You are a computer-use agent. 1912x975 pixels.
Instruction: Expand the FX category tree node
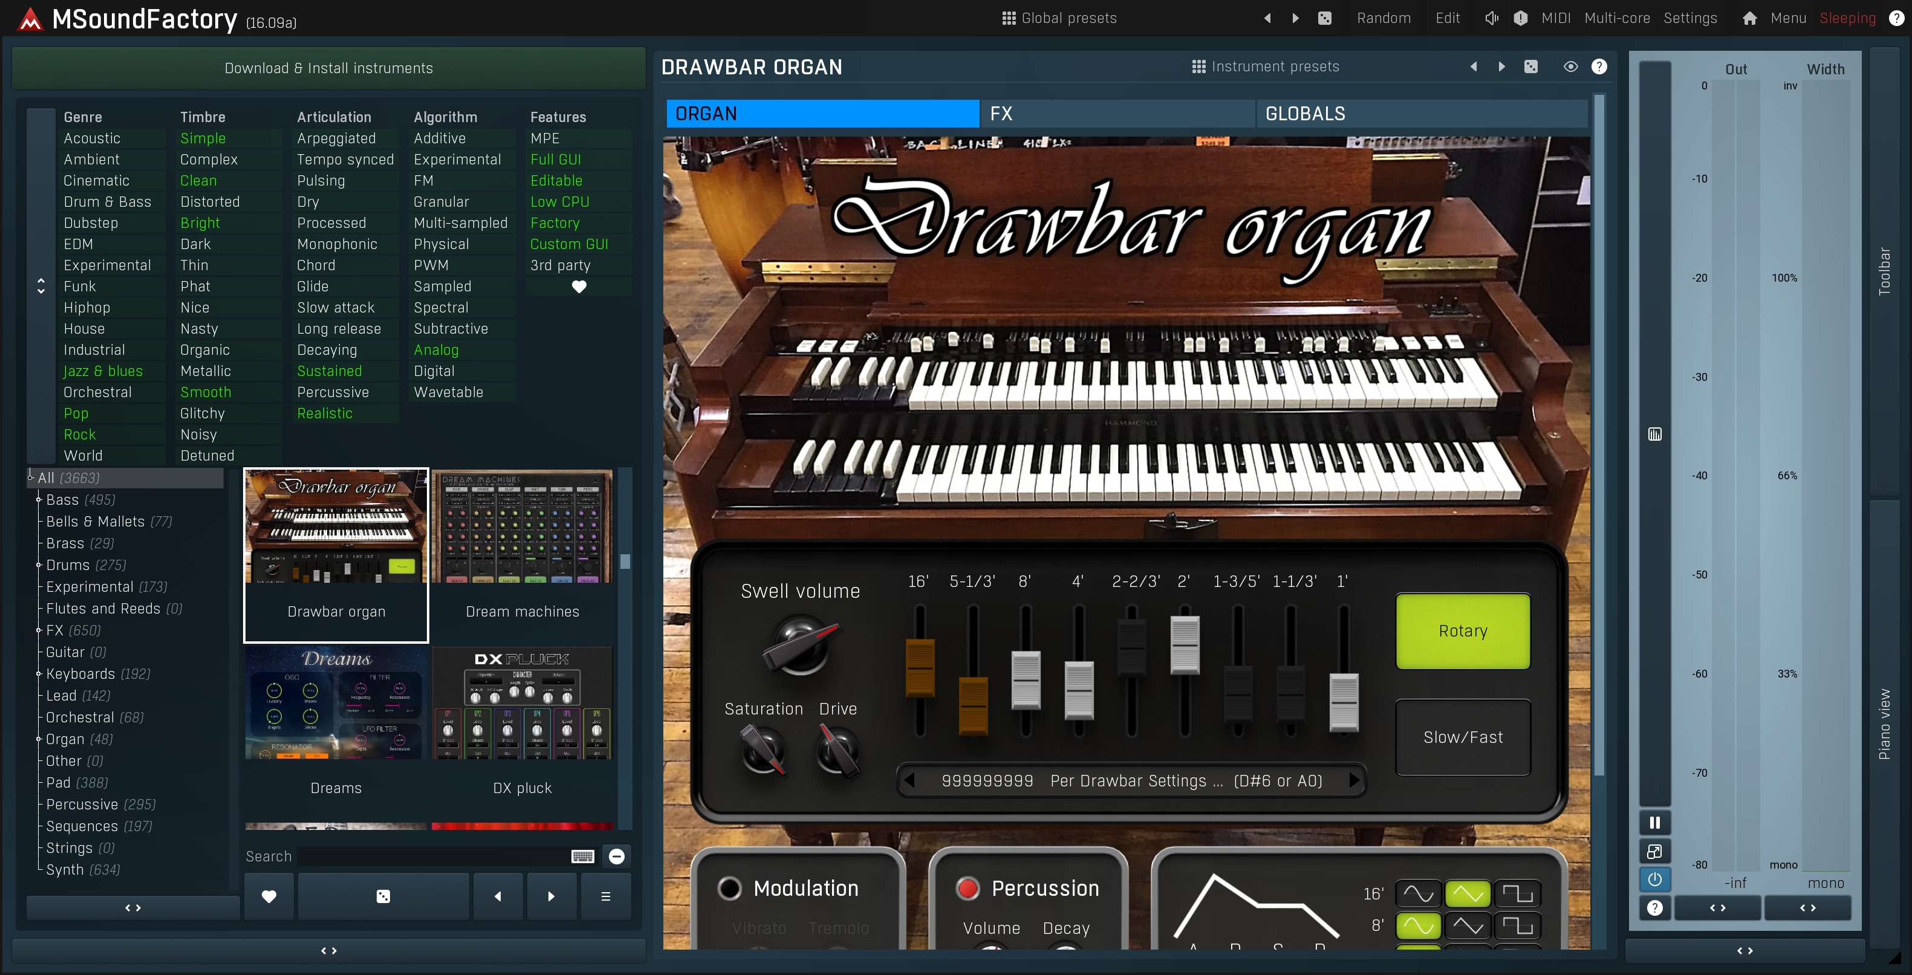38,630
